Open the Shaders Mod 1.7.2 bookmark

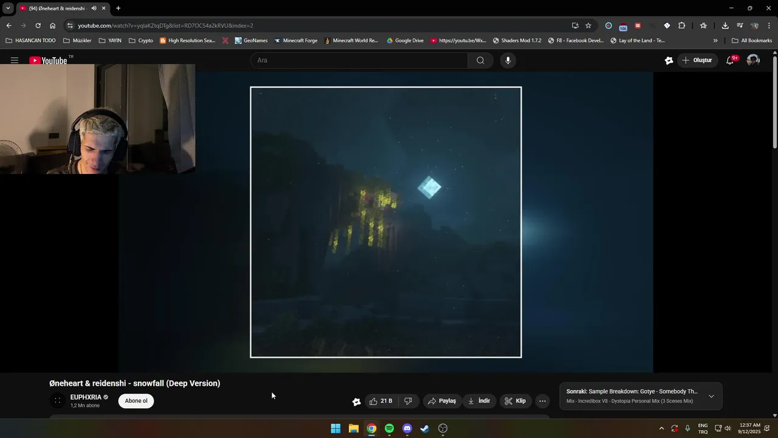(x=517, y=41)
